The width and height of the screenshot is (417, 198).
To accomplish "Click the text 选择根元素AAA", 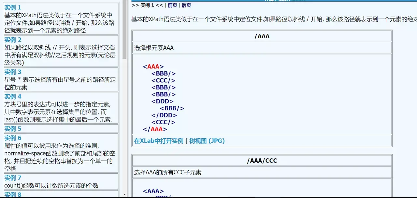I will [154, 48].
